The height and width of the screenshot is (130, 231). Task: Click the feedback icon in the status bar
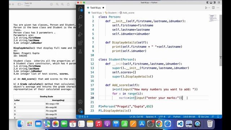pos(213,117)
